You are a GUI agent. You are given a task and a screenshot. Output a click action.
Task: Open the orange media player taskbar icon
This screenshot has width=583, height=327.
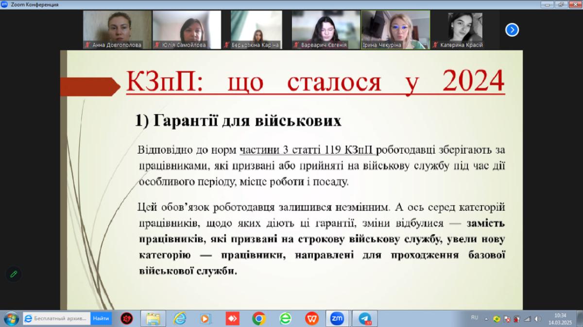206,318
